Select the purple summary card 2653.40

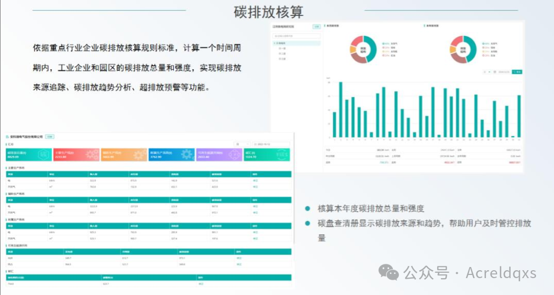[x=219, y=155]
